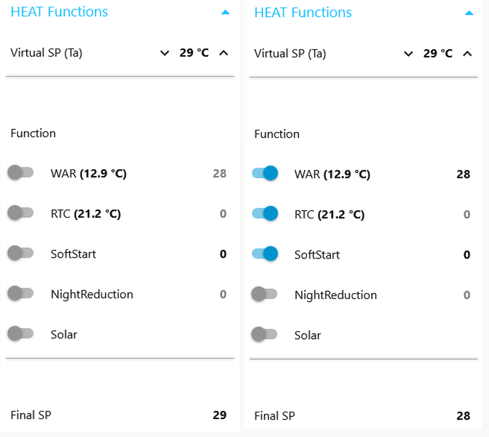The image size is (489, 437).
Task: Switch on Solar in right panel
Action: tap(264, 335)
